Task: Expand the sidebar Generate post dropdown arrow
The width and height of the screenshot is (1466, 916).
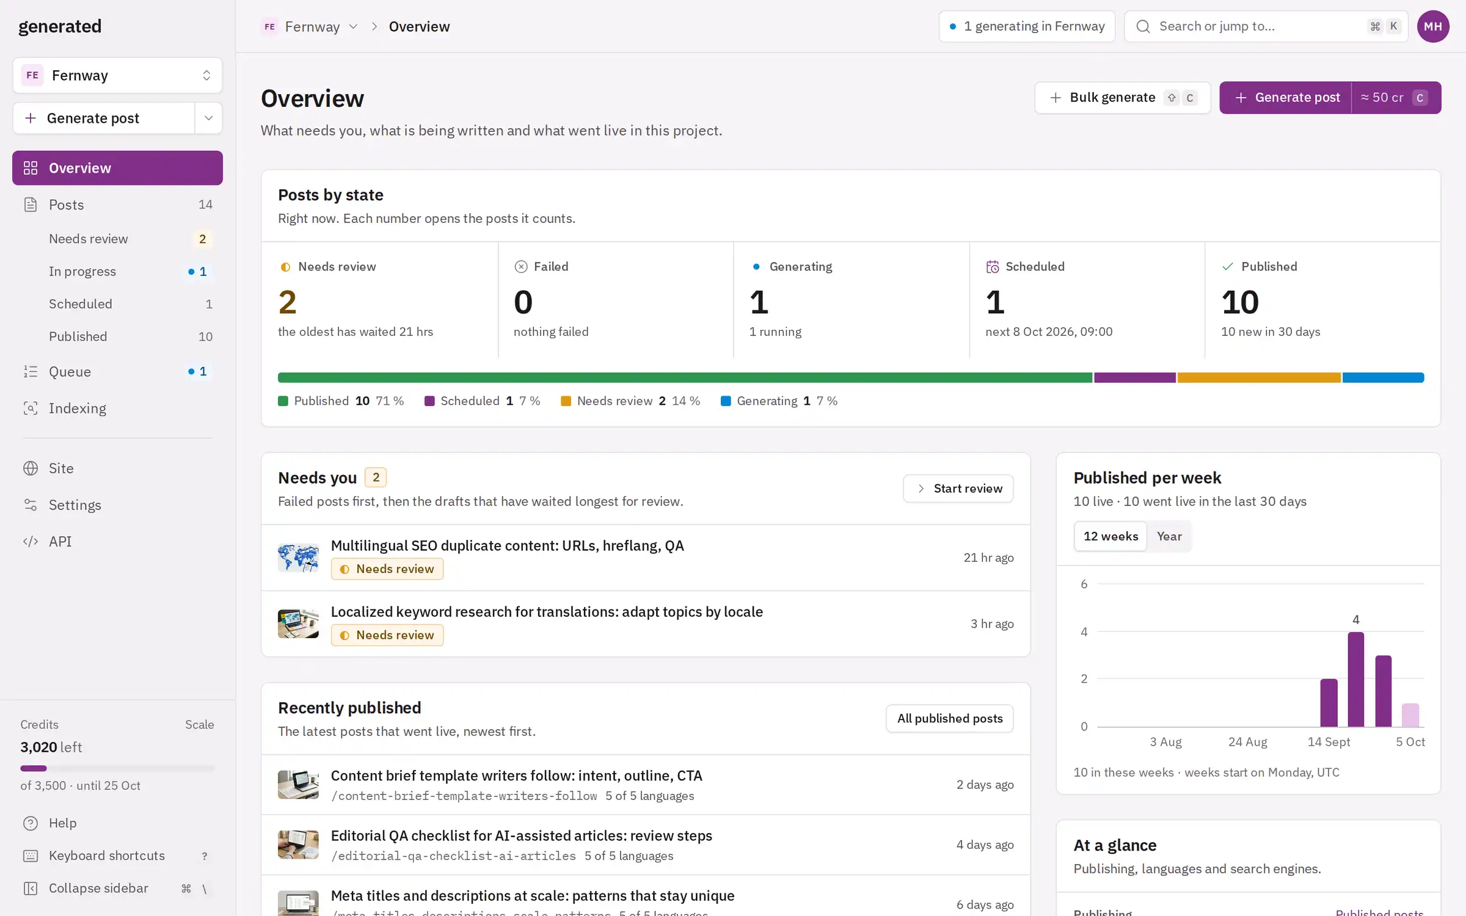Action: click(208, 118)
